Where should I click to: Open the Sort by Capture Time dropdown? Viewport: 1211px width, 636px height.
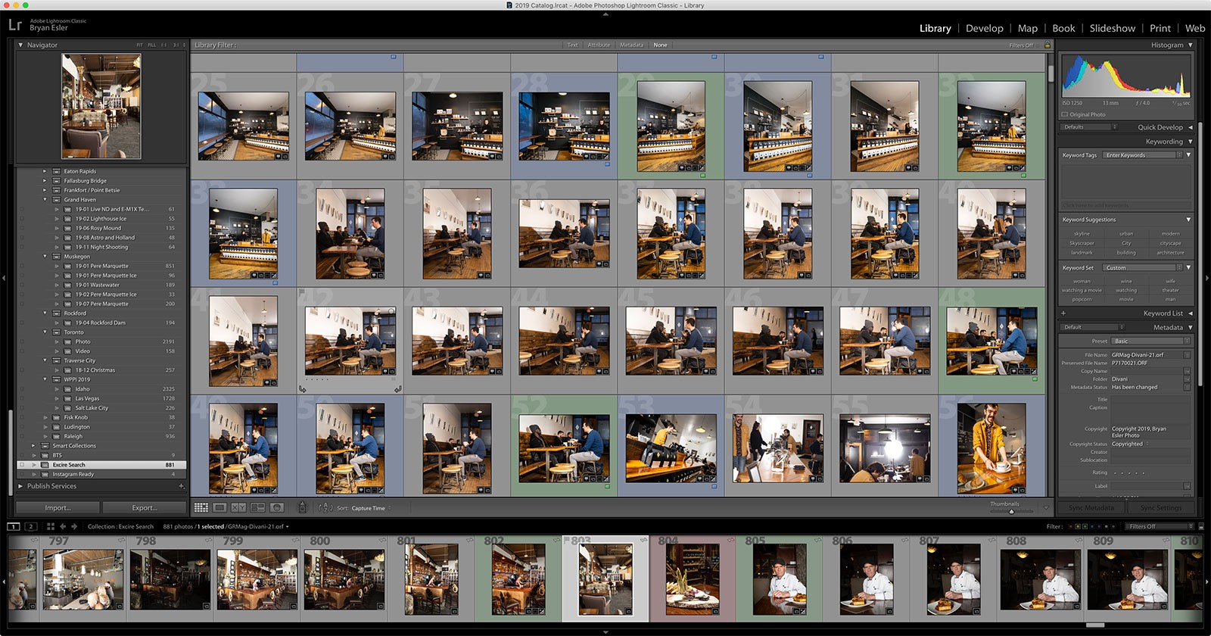369,508
